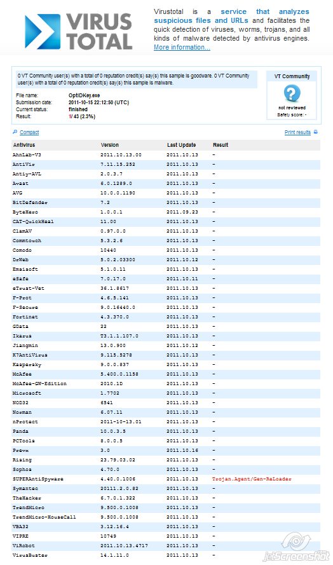The width and height of the screenshot is (333, 565).
Task: Click the magnifier icon beside Compact
Action: [x=15, y=132]
